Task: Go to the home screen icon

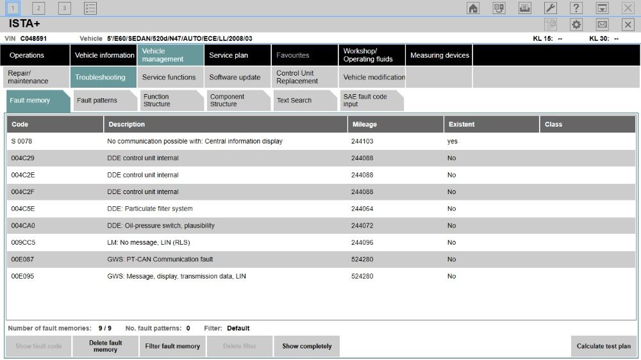Action: point(473,8)
